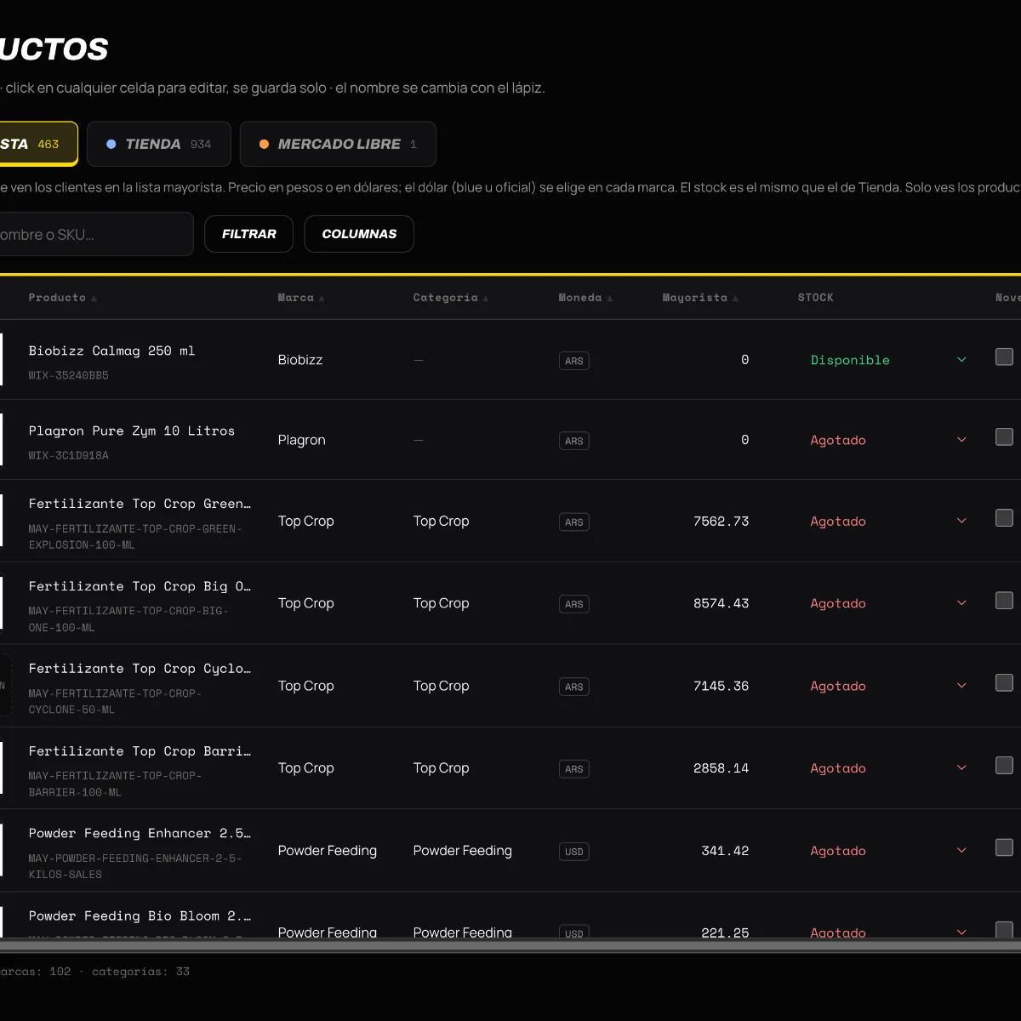
Task: Switch to the Mercado Libre tab
Action: pyautogui.click(x=338, y=144)
